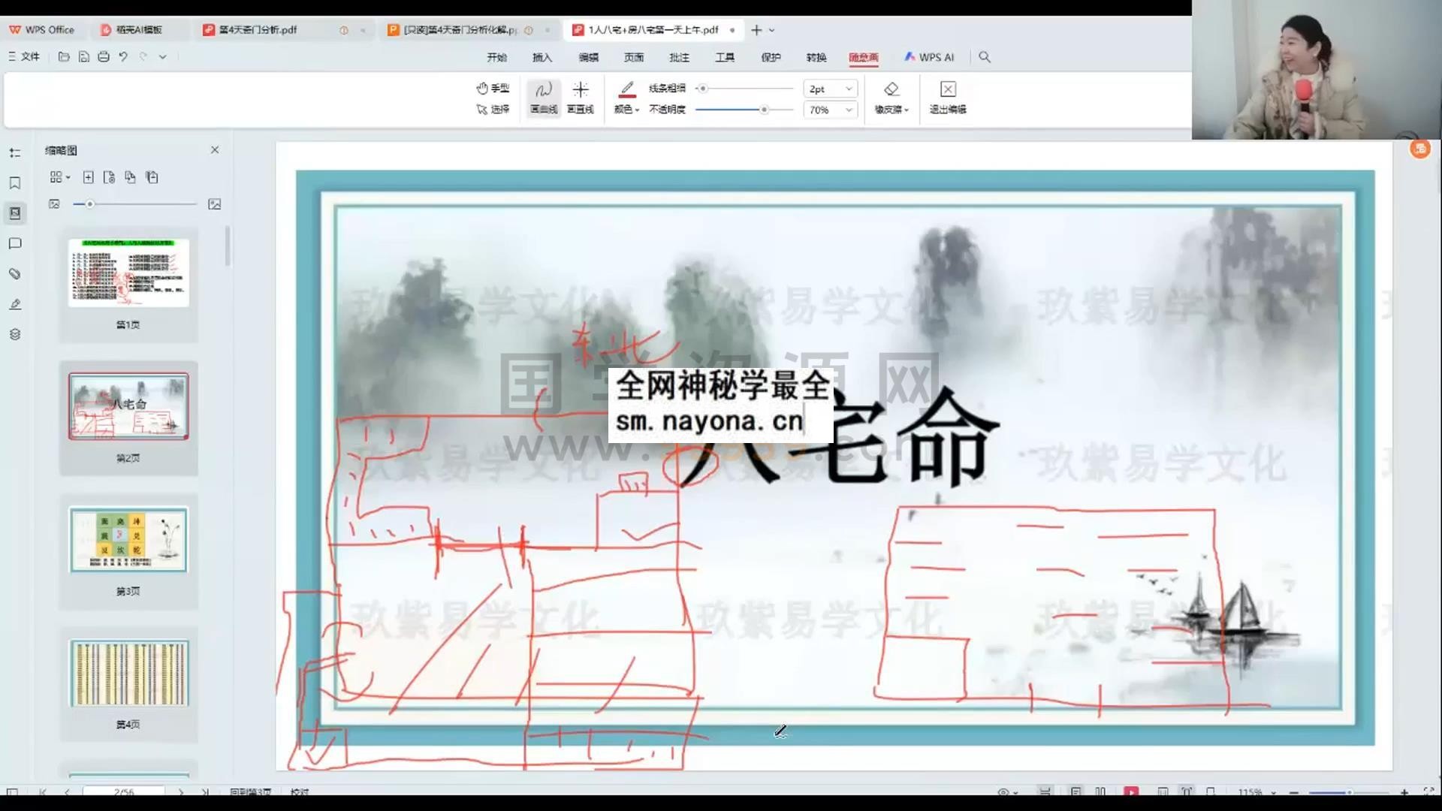Switch to 第4天奇门分析.pdf document tab
The width and height of the screenshot is (1442, 811).
pos(258,30)
